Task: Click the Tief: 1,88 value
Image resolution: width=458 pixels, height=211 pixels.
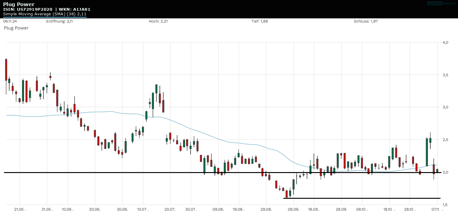Action: 259,21
